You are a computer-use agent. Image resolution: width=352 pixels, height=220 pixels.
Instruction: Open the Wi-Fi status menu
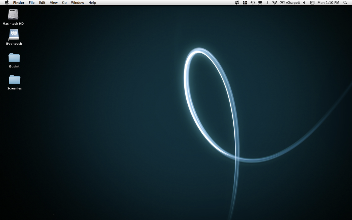point(275,3)
